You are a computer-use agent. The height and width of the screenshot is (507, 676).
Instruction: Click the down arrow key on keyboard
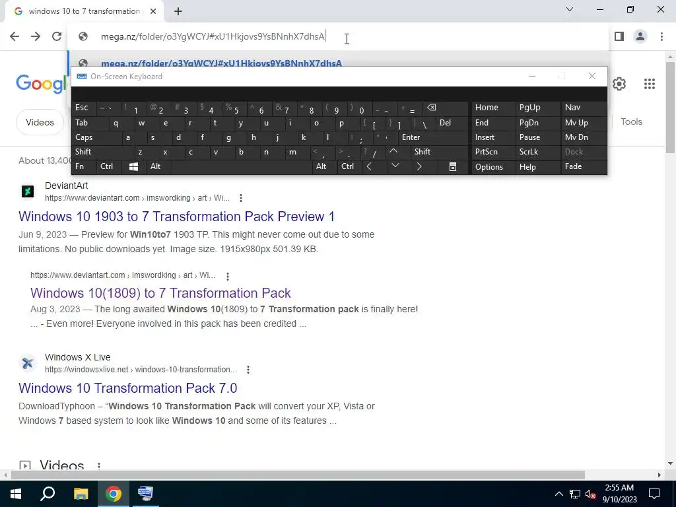(x=395, y=166)
